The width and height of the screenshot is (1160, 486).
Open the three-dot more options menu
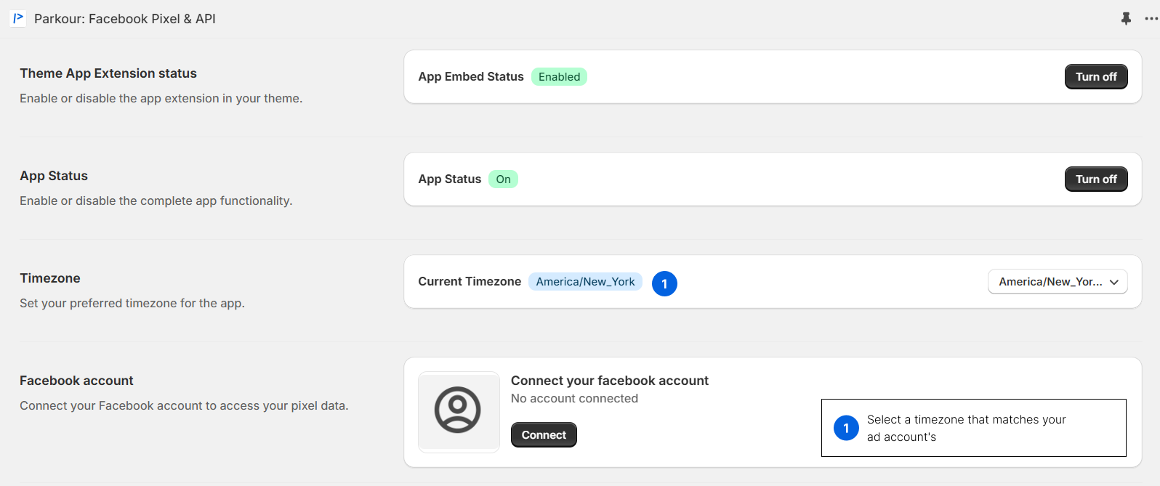[1151, 19]
